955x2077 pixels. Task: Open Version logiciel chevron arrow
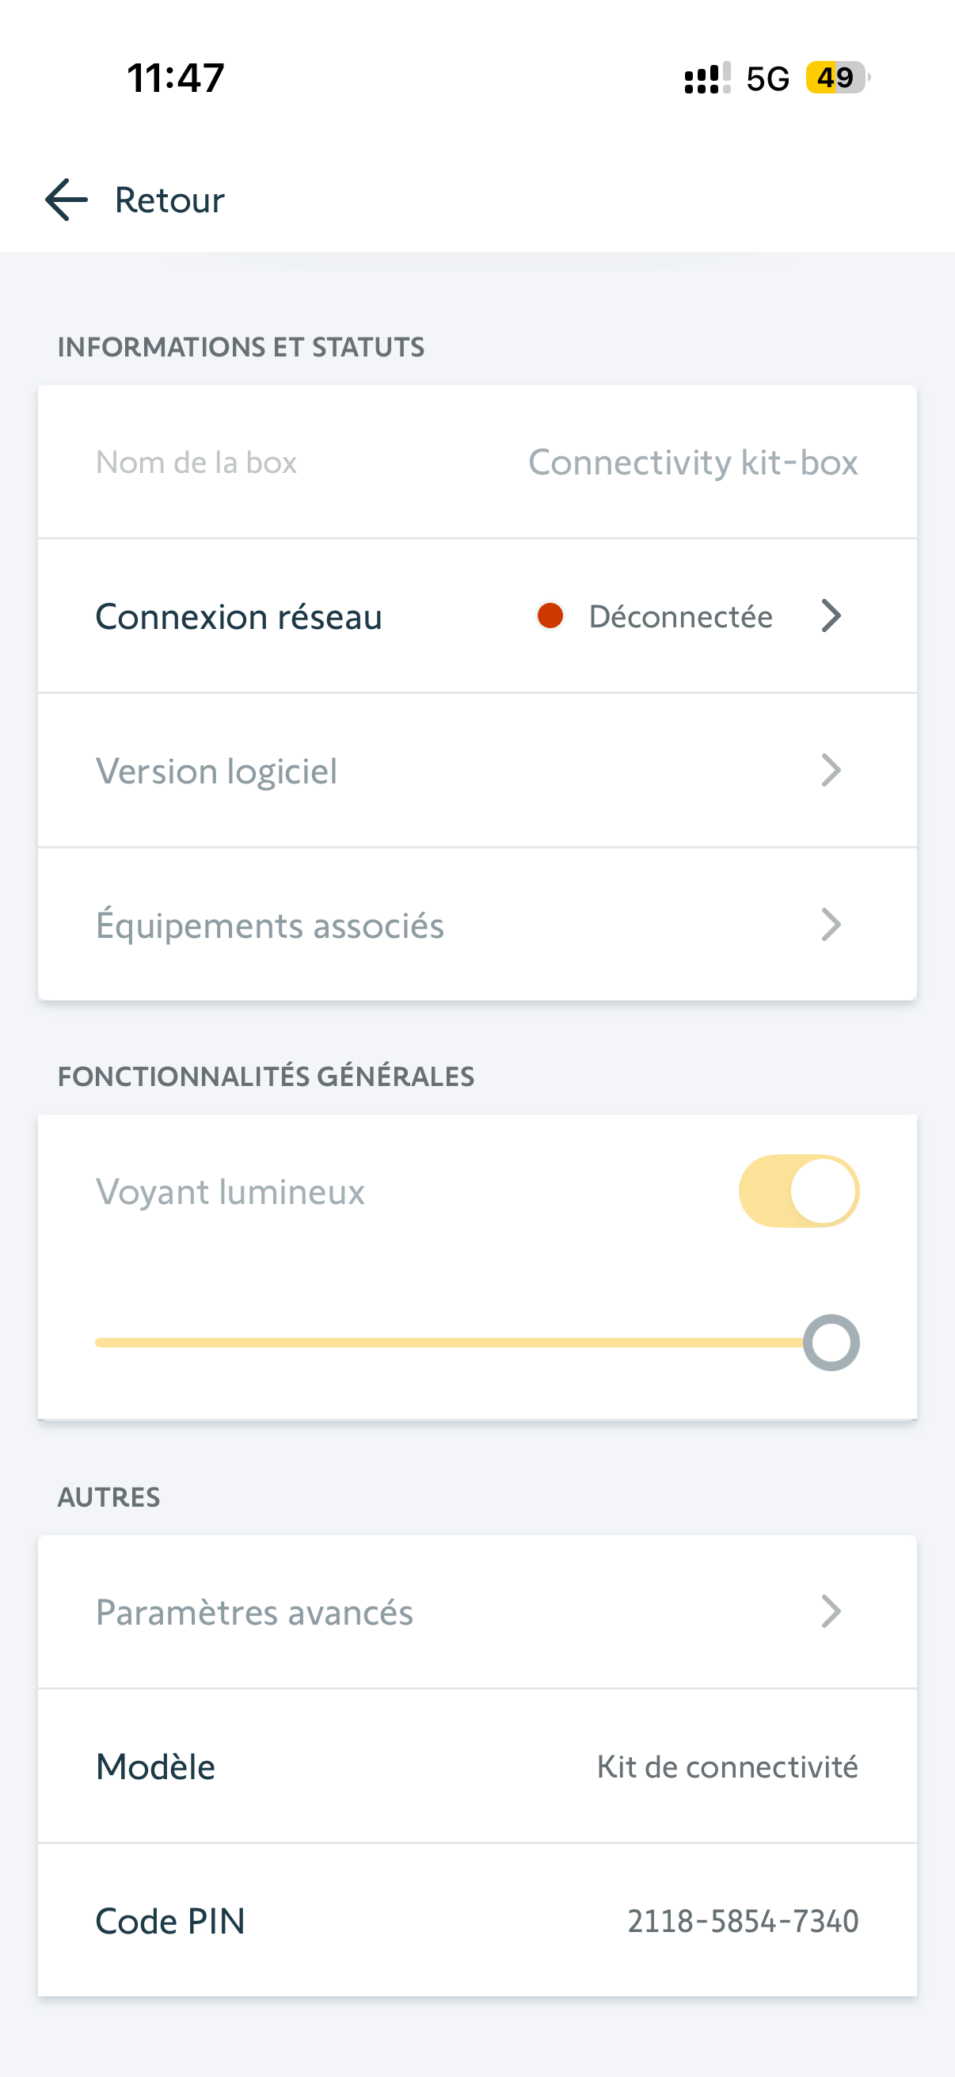click(831, 771)
